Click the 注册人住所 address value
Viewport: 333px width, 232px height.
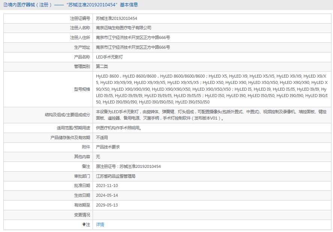(133, 37)
